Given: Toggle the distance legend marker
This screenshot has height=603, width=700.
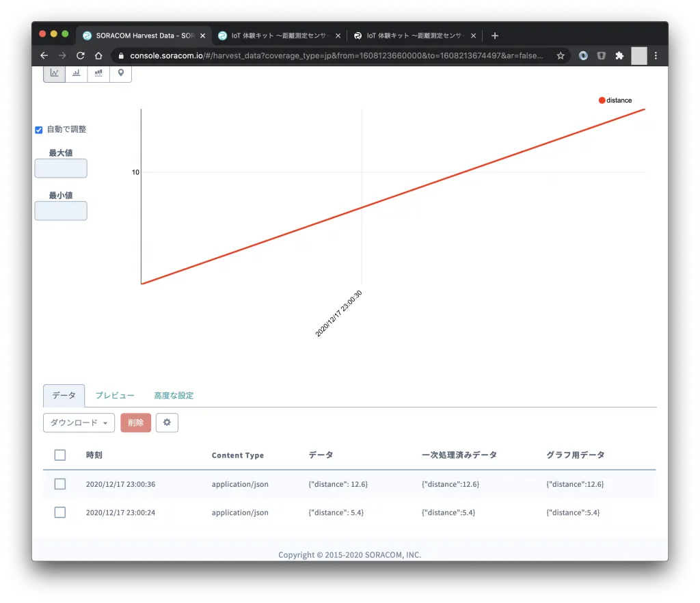Looking at the screenshot, I should tap(602, 100).
